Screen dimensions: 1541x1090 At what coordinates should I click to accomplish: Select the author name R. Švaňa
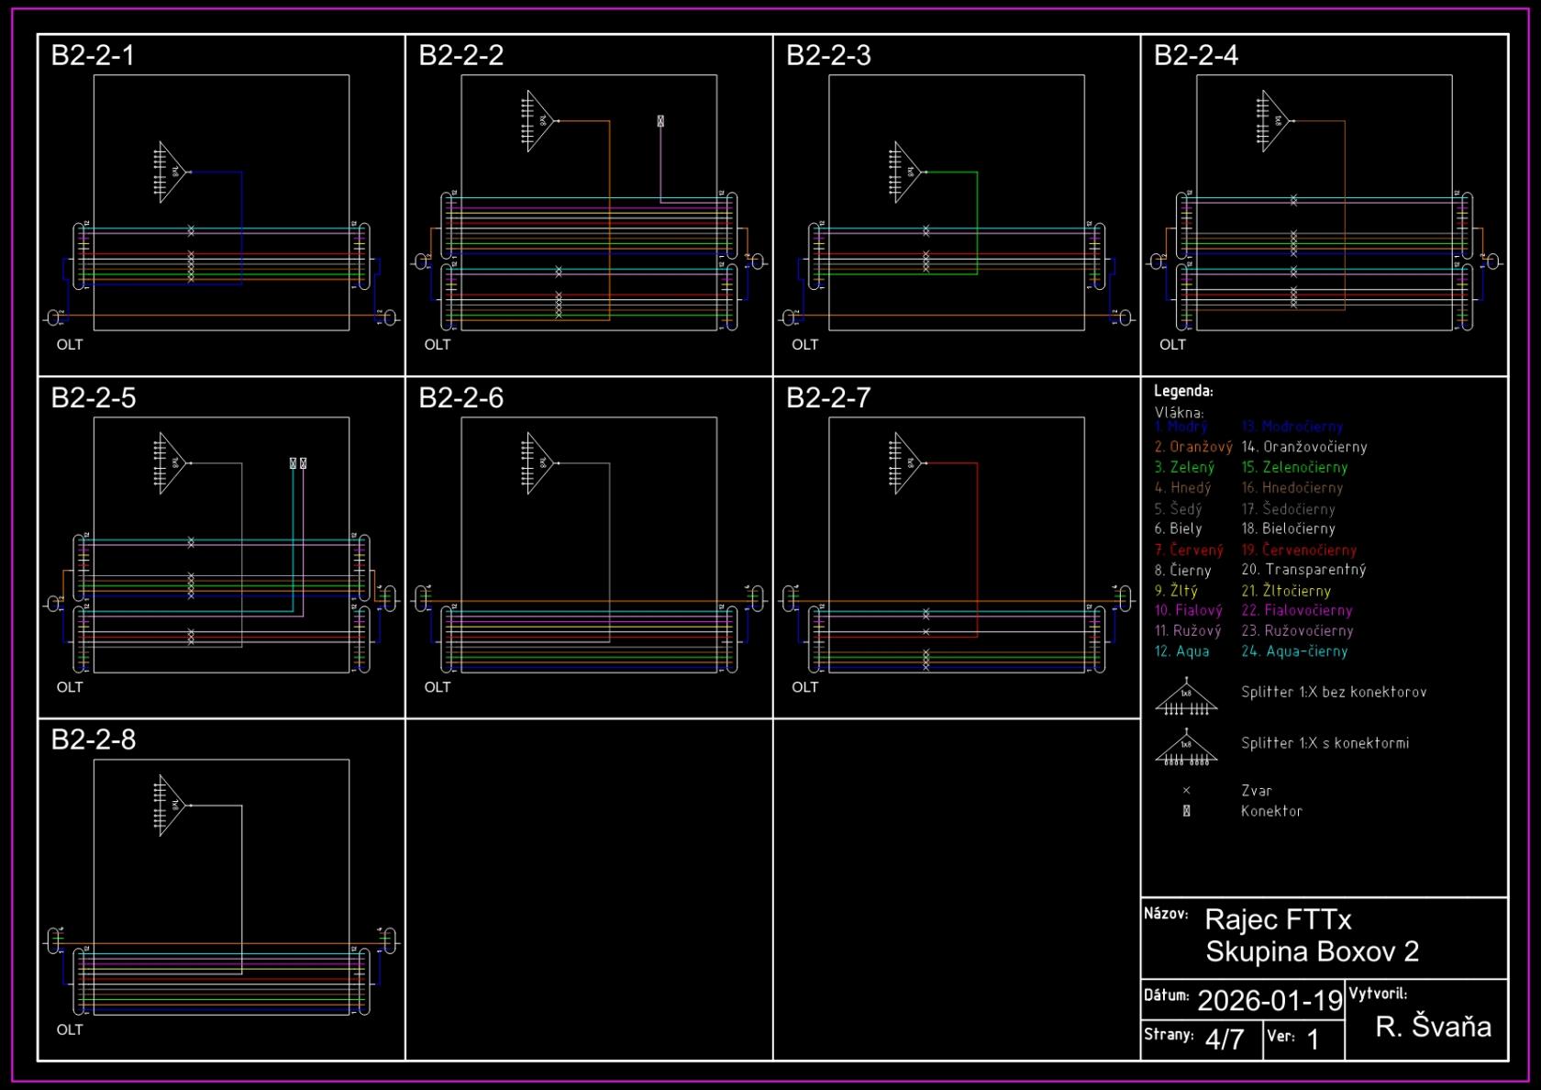pyautogui.click(x=1433, y=1027)
